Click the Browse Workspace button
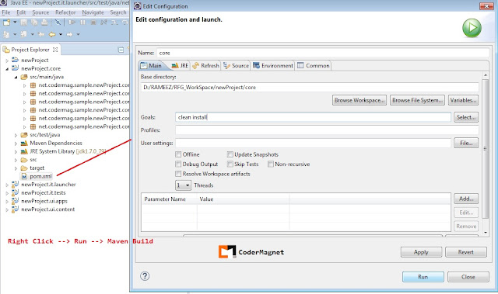 (x=359, y=100)
